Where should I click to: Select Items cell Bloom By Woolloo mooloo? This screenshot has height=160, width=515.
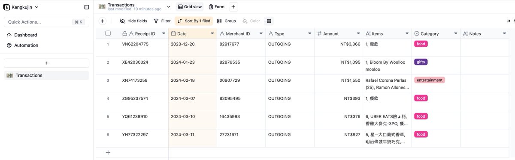pyautogui.click(x=387, y=66)
